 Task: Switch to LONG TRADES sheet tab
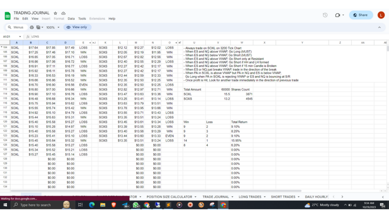[250, 197]
